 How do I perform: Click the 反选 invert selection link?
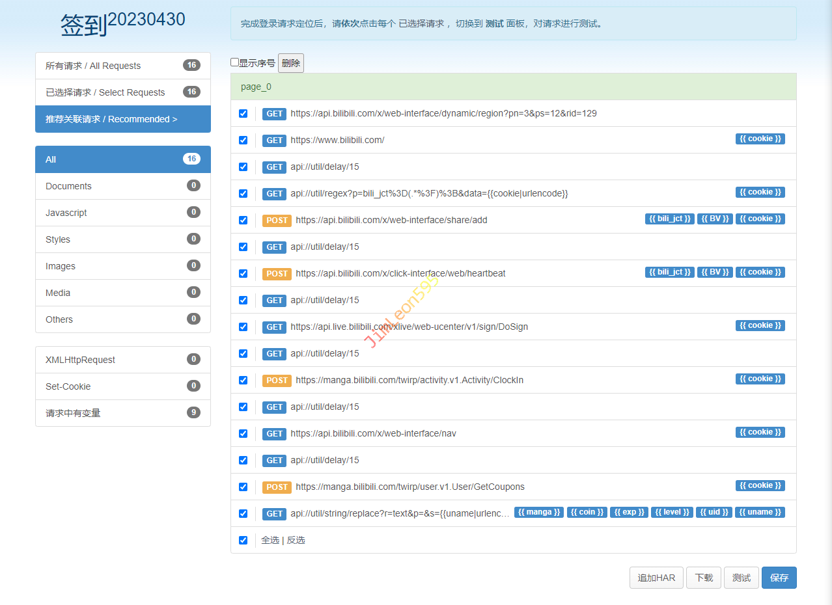pyautogui.click(x=296, y=541)
